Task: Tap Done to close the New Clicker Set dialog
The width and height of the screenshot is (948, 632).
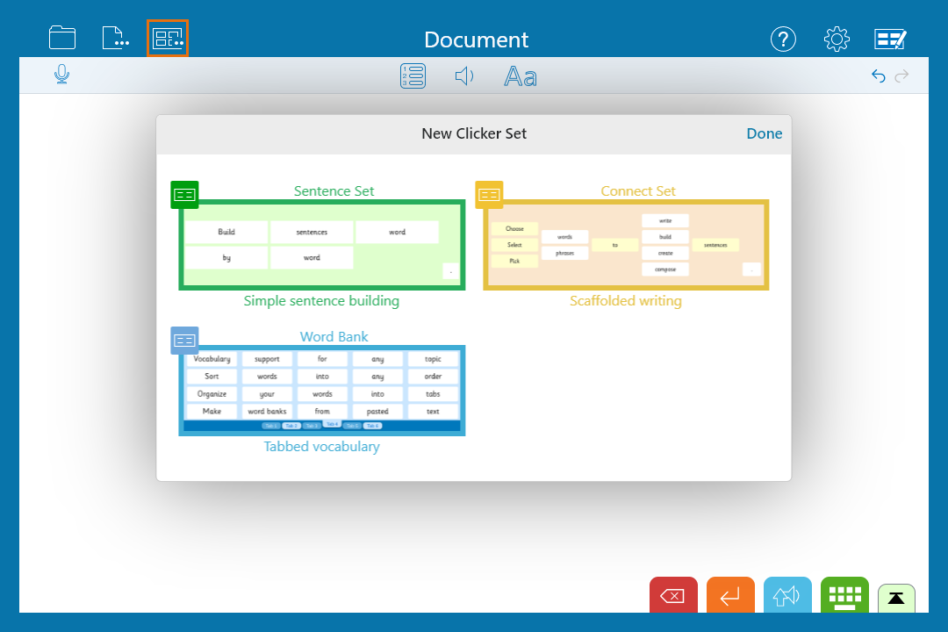Action: click(764, 133)
